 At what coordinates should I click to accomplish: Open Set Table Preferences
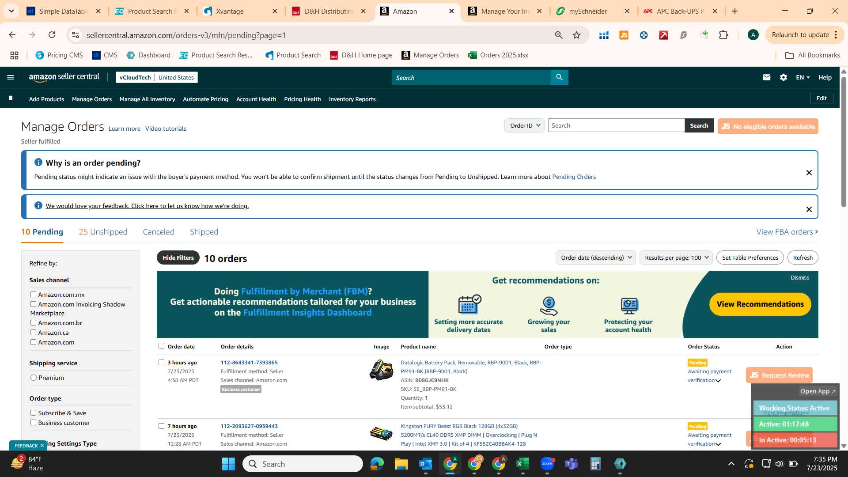750,257
